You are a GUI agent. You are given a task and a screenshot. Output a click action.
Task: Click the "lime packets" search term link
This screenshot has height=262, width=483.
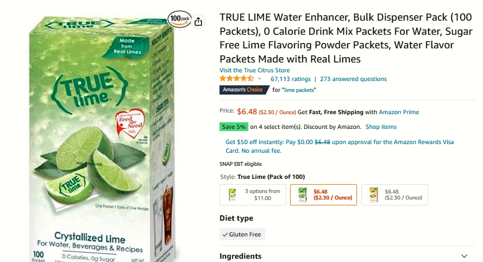point(299,90)
